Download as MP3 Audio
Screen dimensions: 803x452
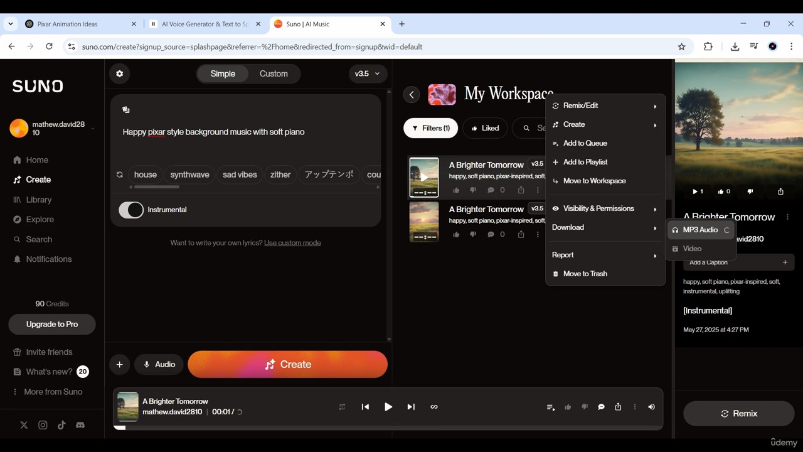pyautogui.click(x=701, y=230)
